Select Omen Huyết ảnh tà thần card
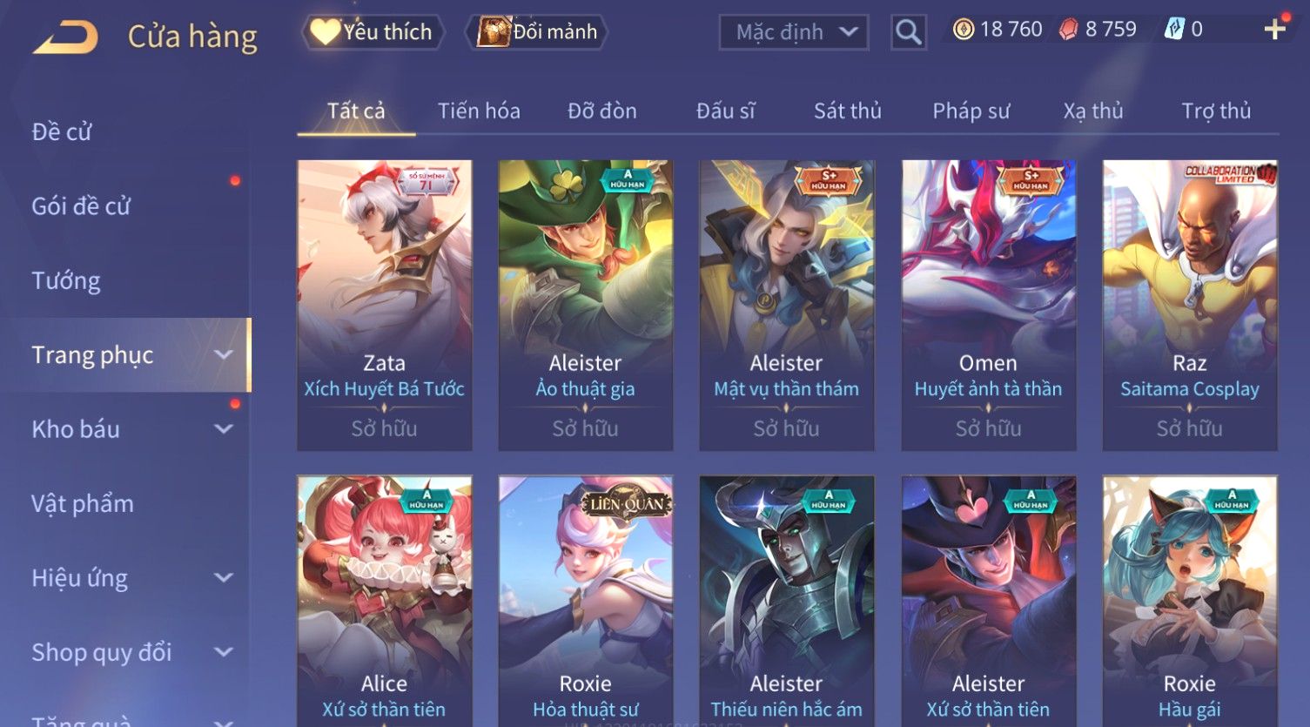The image size is (1310, 727). pyautogui.click(x=988, y=305)
